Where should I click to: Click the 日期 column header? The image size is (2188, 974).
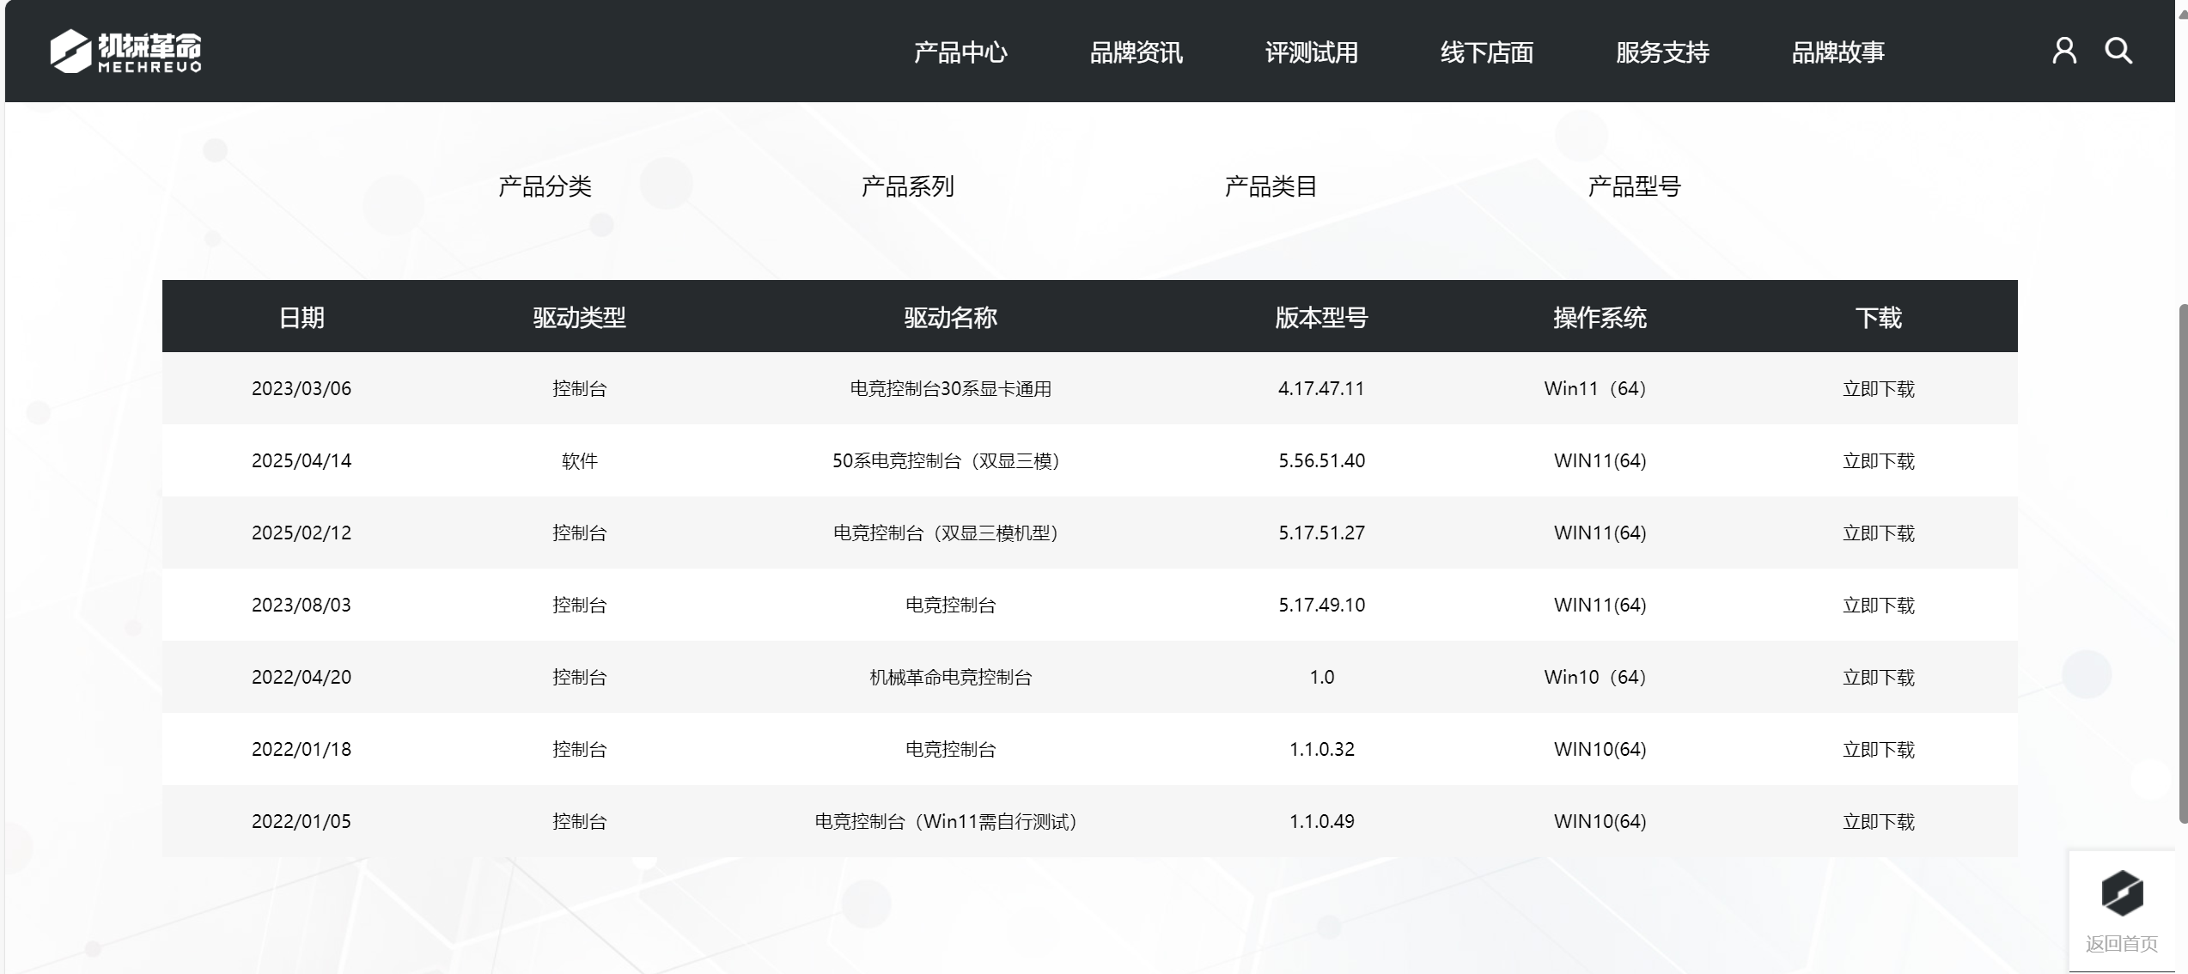coord(302,318)
